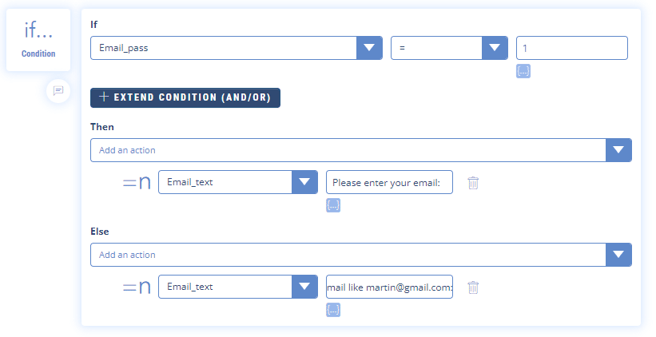Image resolution: width=656 pixels, height=337 pixels.
Task: Edit the 'Please enter your email:' field
Action: (389, 182)
